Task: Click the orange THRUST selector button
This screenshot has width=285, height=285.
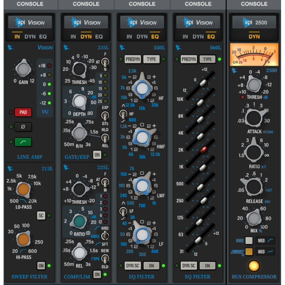Action: click(x=249, y=252)
